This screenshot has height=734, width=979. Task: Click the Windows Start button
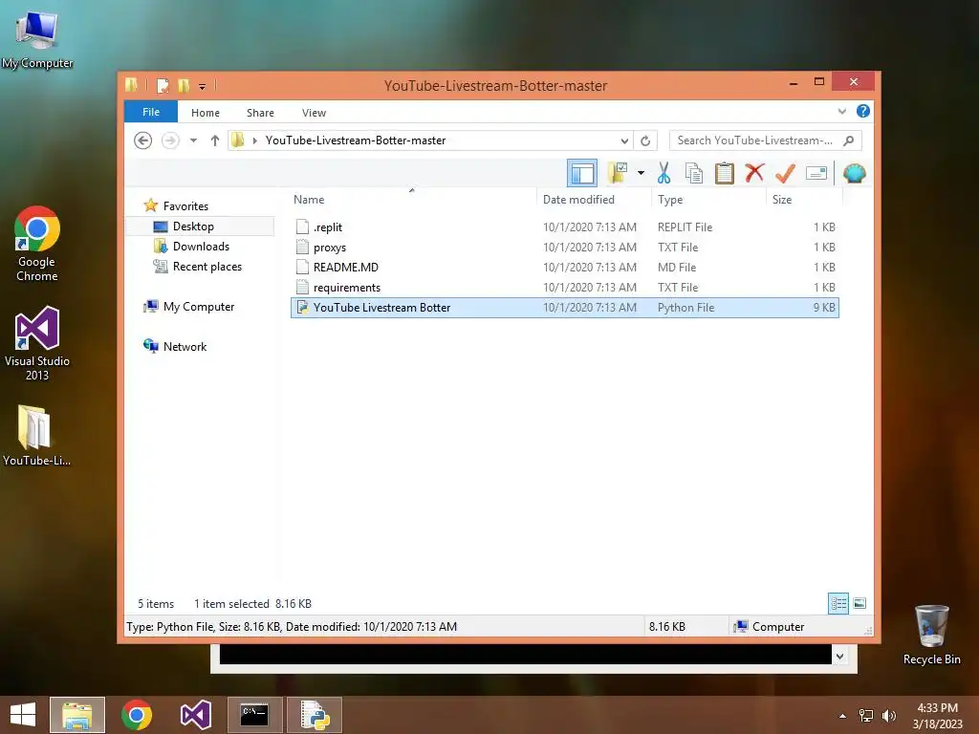23,715
